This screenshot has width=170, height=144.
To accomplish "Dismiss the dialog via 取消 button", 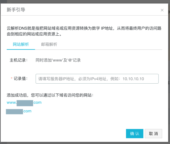I will point(154,134).
